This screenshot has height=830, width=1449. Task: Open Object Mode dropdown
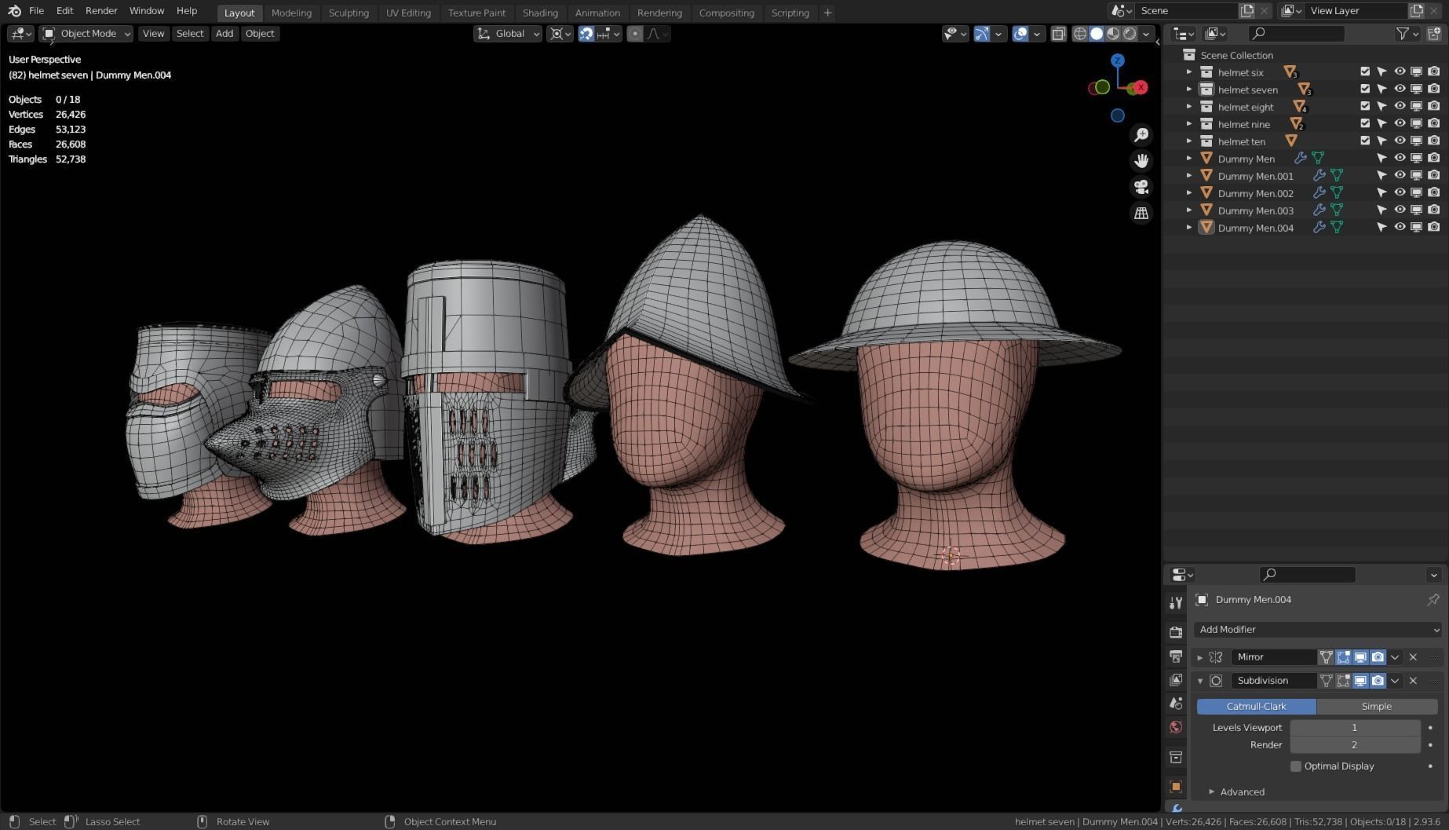(x=87, y=34)
